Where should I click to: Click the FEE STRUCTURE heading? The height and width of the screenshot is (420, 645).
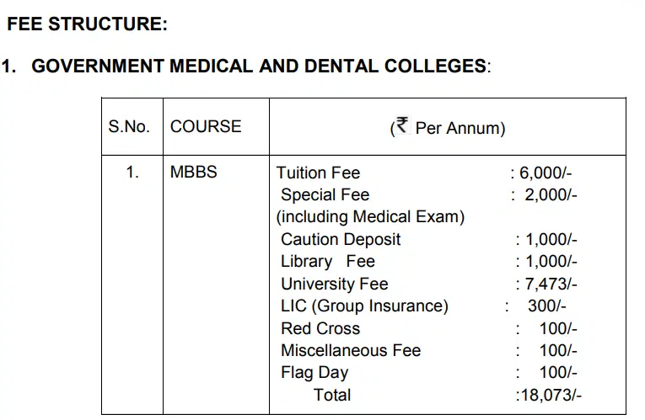click(x=87, y=24)
